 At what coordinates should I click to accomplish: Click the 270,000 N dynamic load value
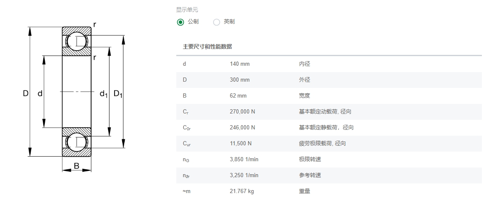pyautogui.click(x=242, y=112)
